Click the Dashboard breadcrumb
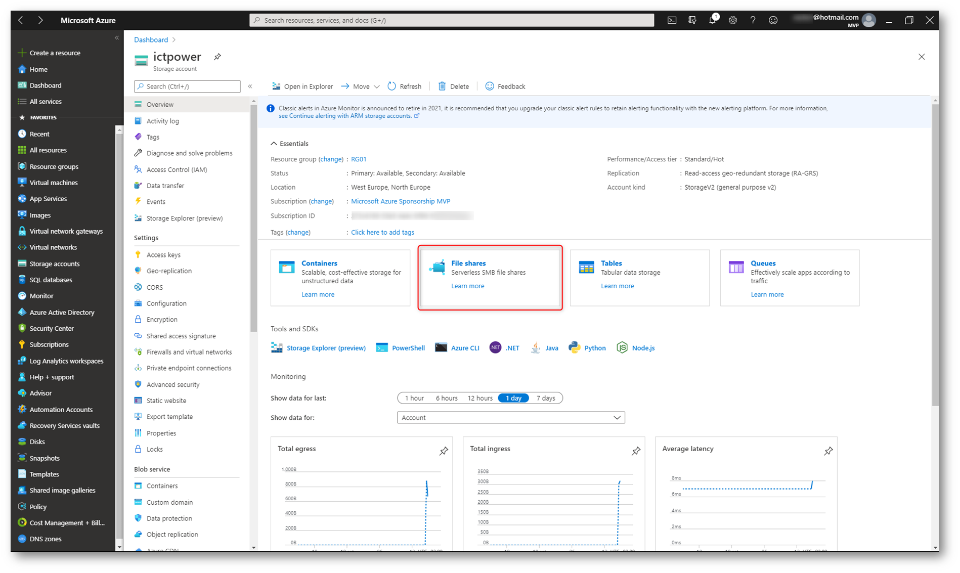The width and height of the screenshot is (960, 573). 151,39
